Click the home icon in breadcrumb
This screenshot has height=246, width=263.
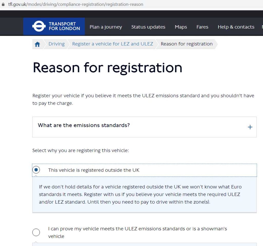coord(37,44)
